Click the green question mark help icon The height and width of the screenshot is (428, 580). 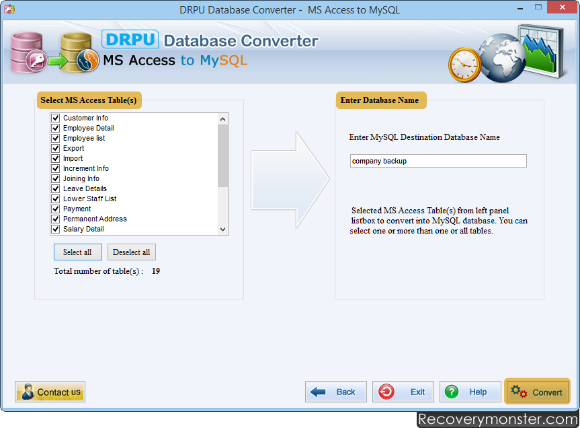[x=452, y=392]
